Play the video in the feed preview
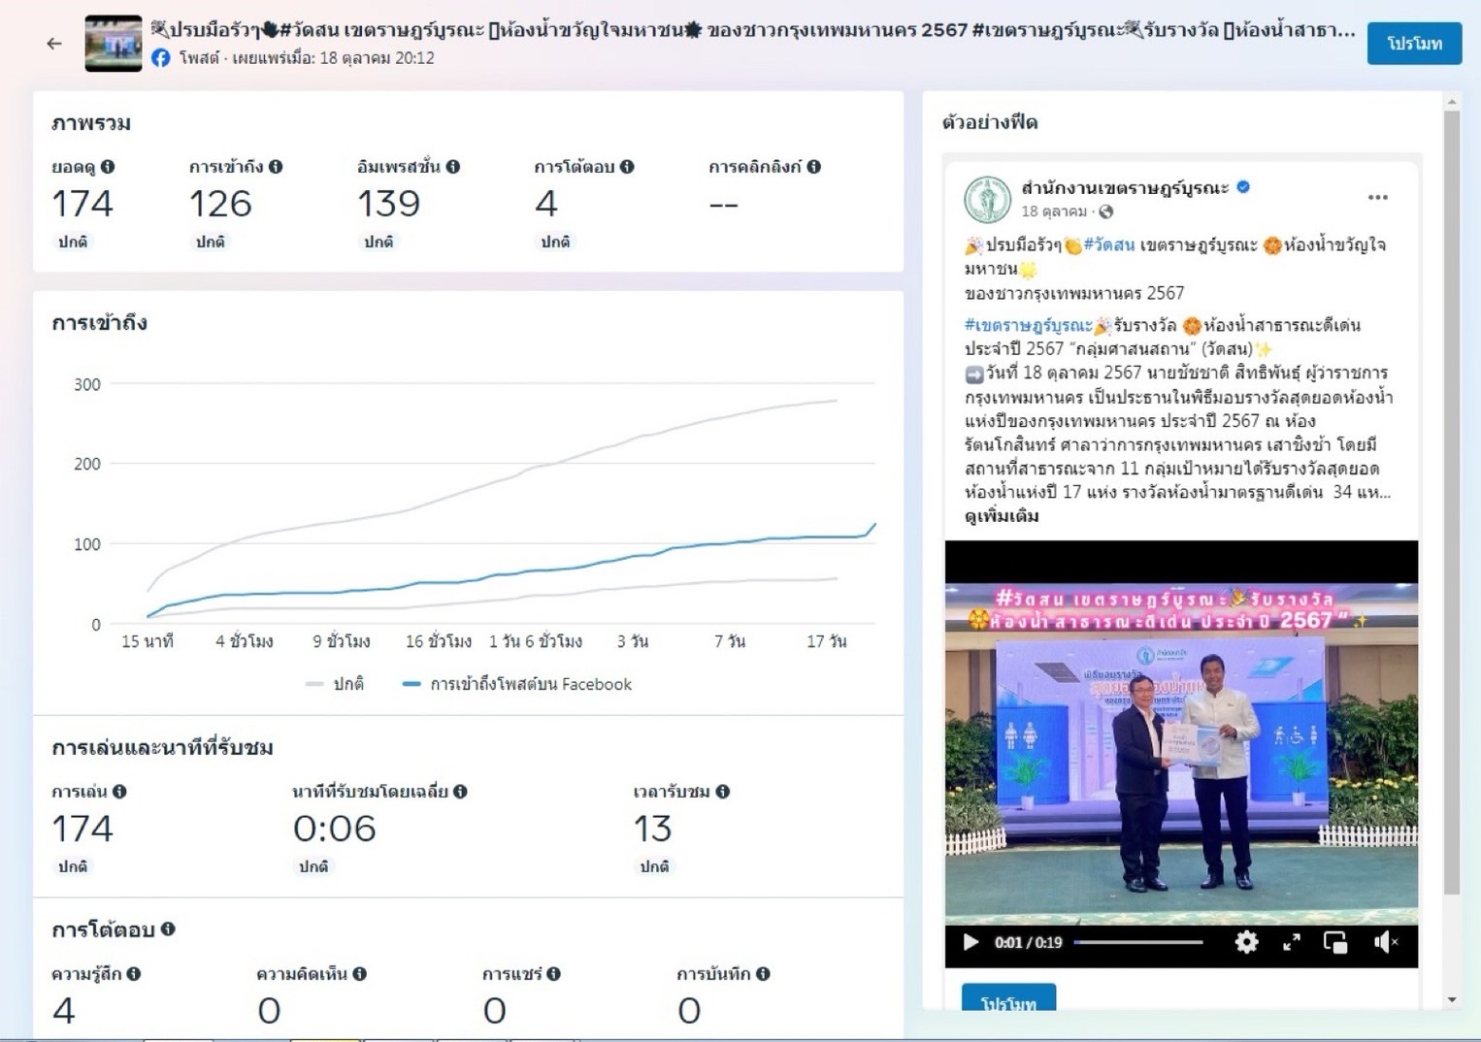Viewport: 1481px width, 1042px height. pyautogui.click(x=970, y=942)
